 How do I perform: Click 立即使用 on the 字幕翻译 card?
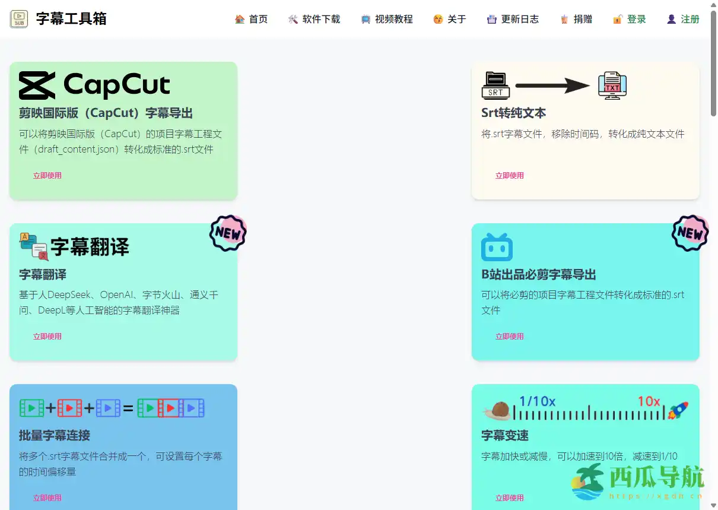47,336
